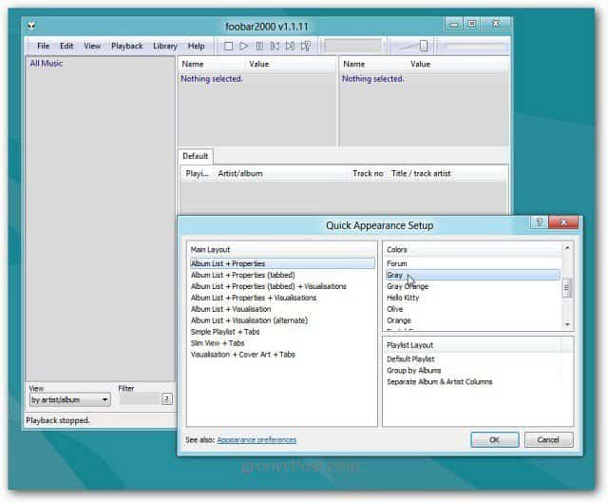The image size is (608, 503).
Task: Open the Library menu
Action: tap(165, 46)
